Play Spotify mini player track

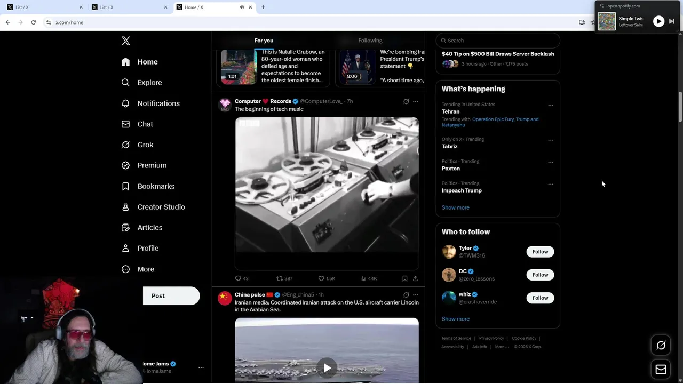[x=658, y=21]
